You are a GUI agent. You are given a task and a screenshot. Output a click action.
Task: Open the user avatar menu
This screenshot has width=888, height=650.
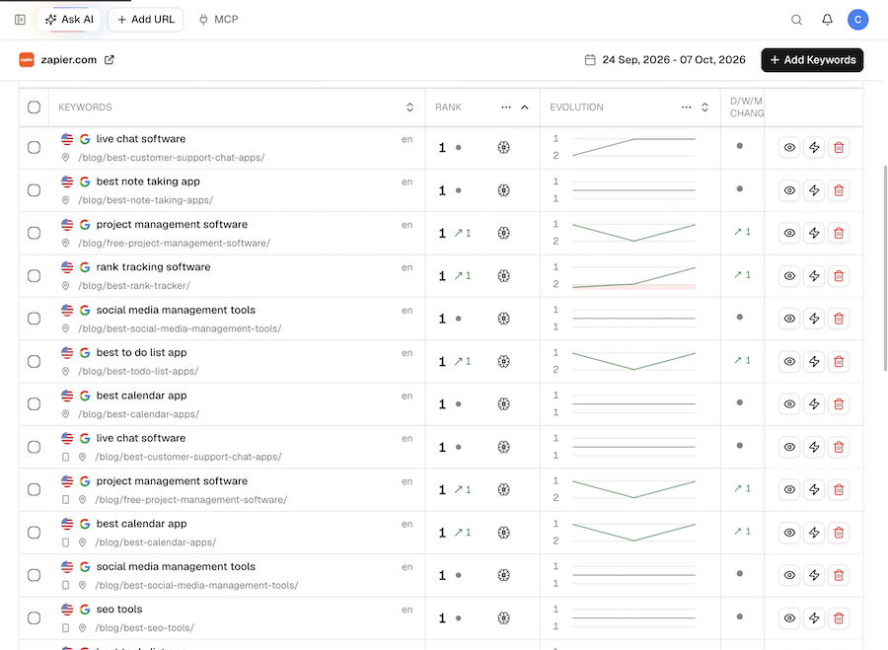(857, 20)
